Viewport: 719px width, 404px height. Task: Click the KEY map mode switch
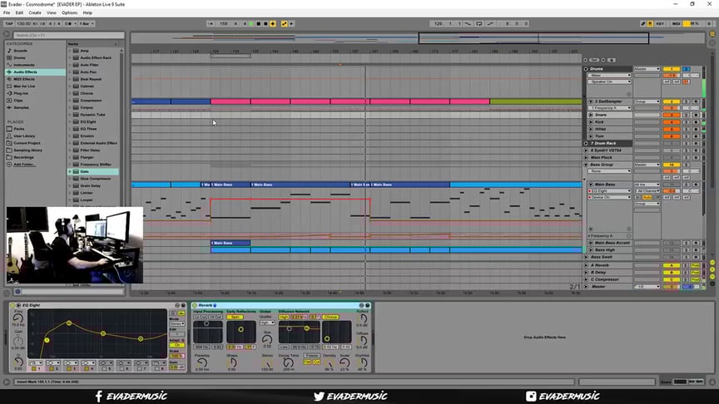coord(660,23)
